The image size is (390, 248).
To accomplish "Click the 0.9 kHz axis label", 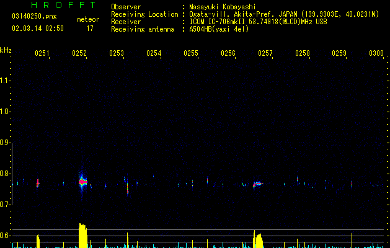I will click(5, 143).
